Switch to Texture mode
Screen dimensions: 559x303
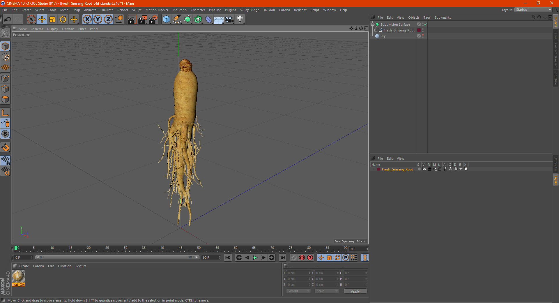coord(5,57)
